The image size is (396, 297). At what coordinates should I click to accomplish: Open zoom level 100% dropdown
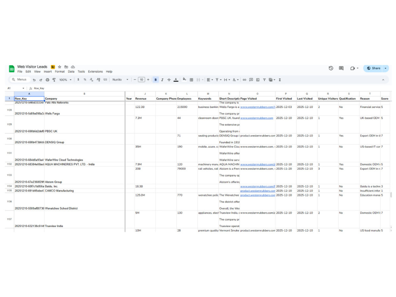[x=65, y=79]
